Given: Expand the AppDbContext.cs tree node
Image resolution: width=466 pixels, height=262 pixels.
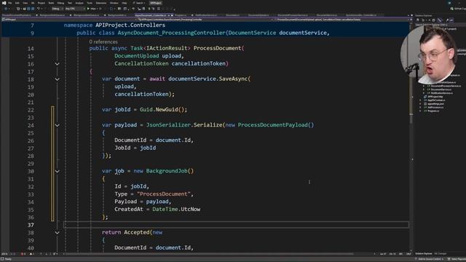Looking at the screenshot, I should 421,100.
